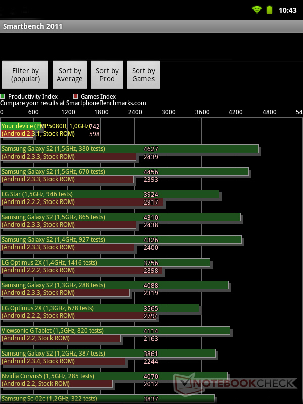This screenshot has width=303, height=404.
Task: Click the Sort by Games button
Action: pyautogui.click(x=143, y=75)
